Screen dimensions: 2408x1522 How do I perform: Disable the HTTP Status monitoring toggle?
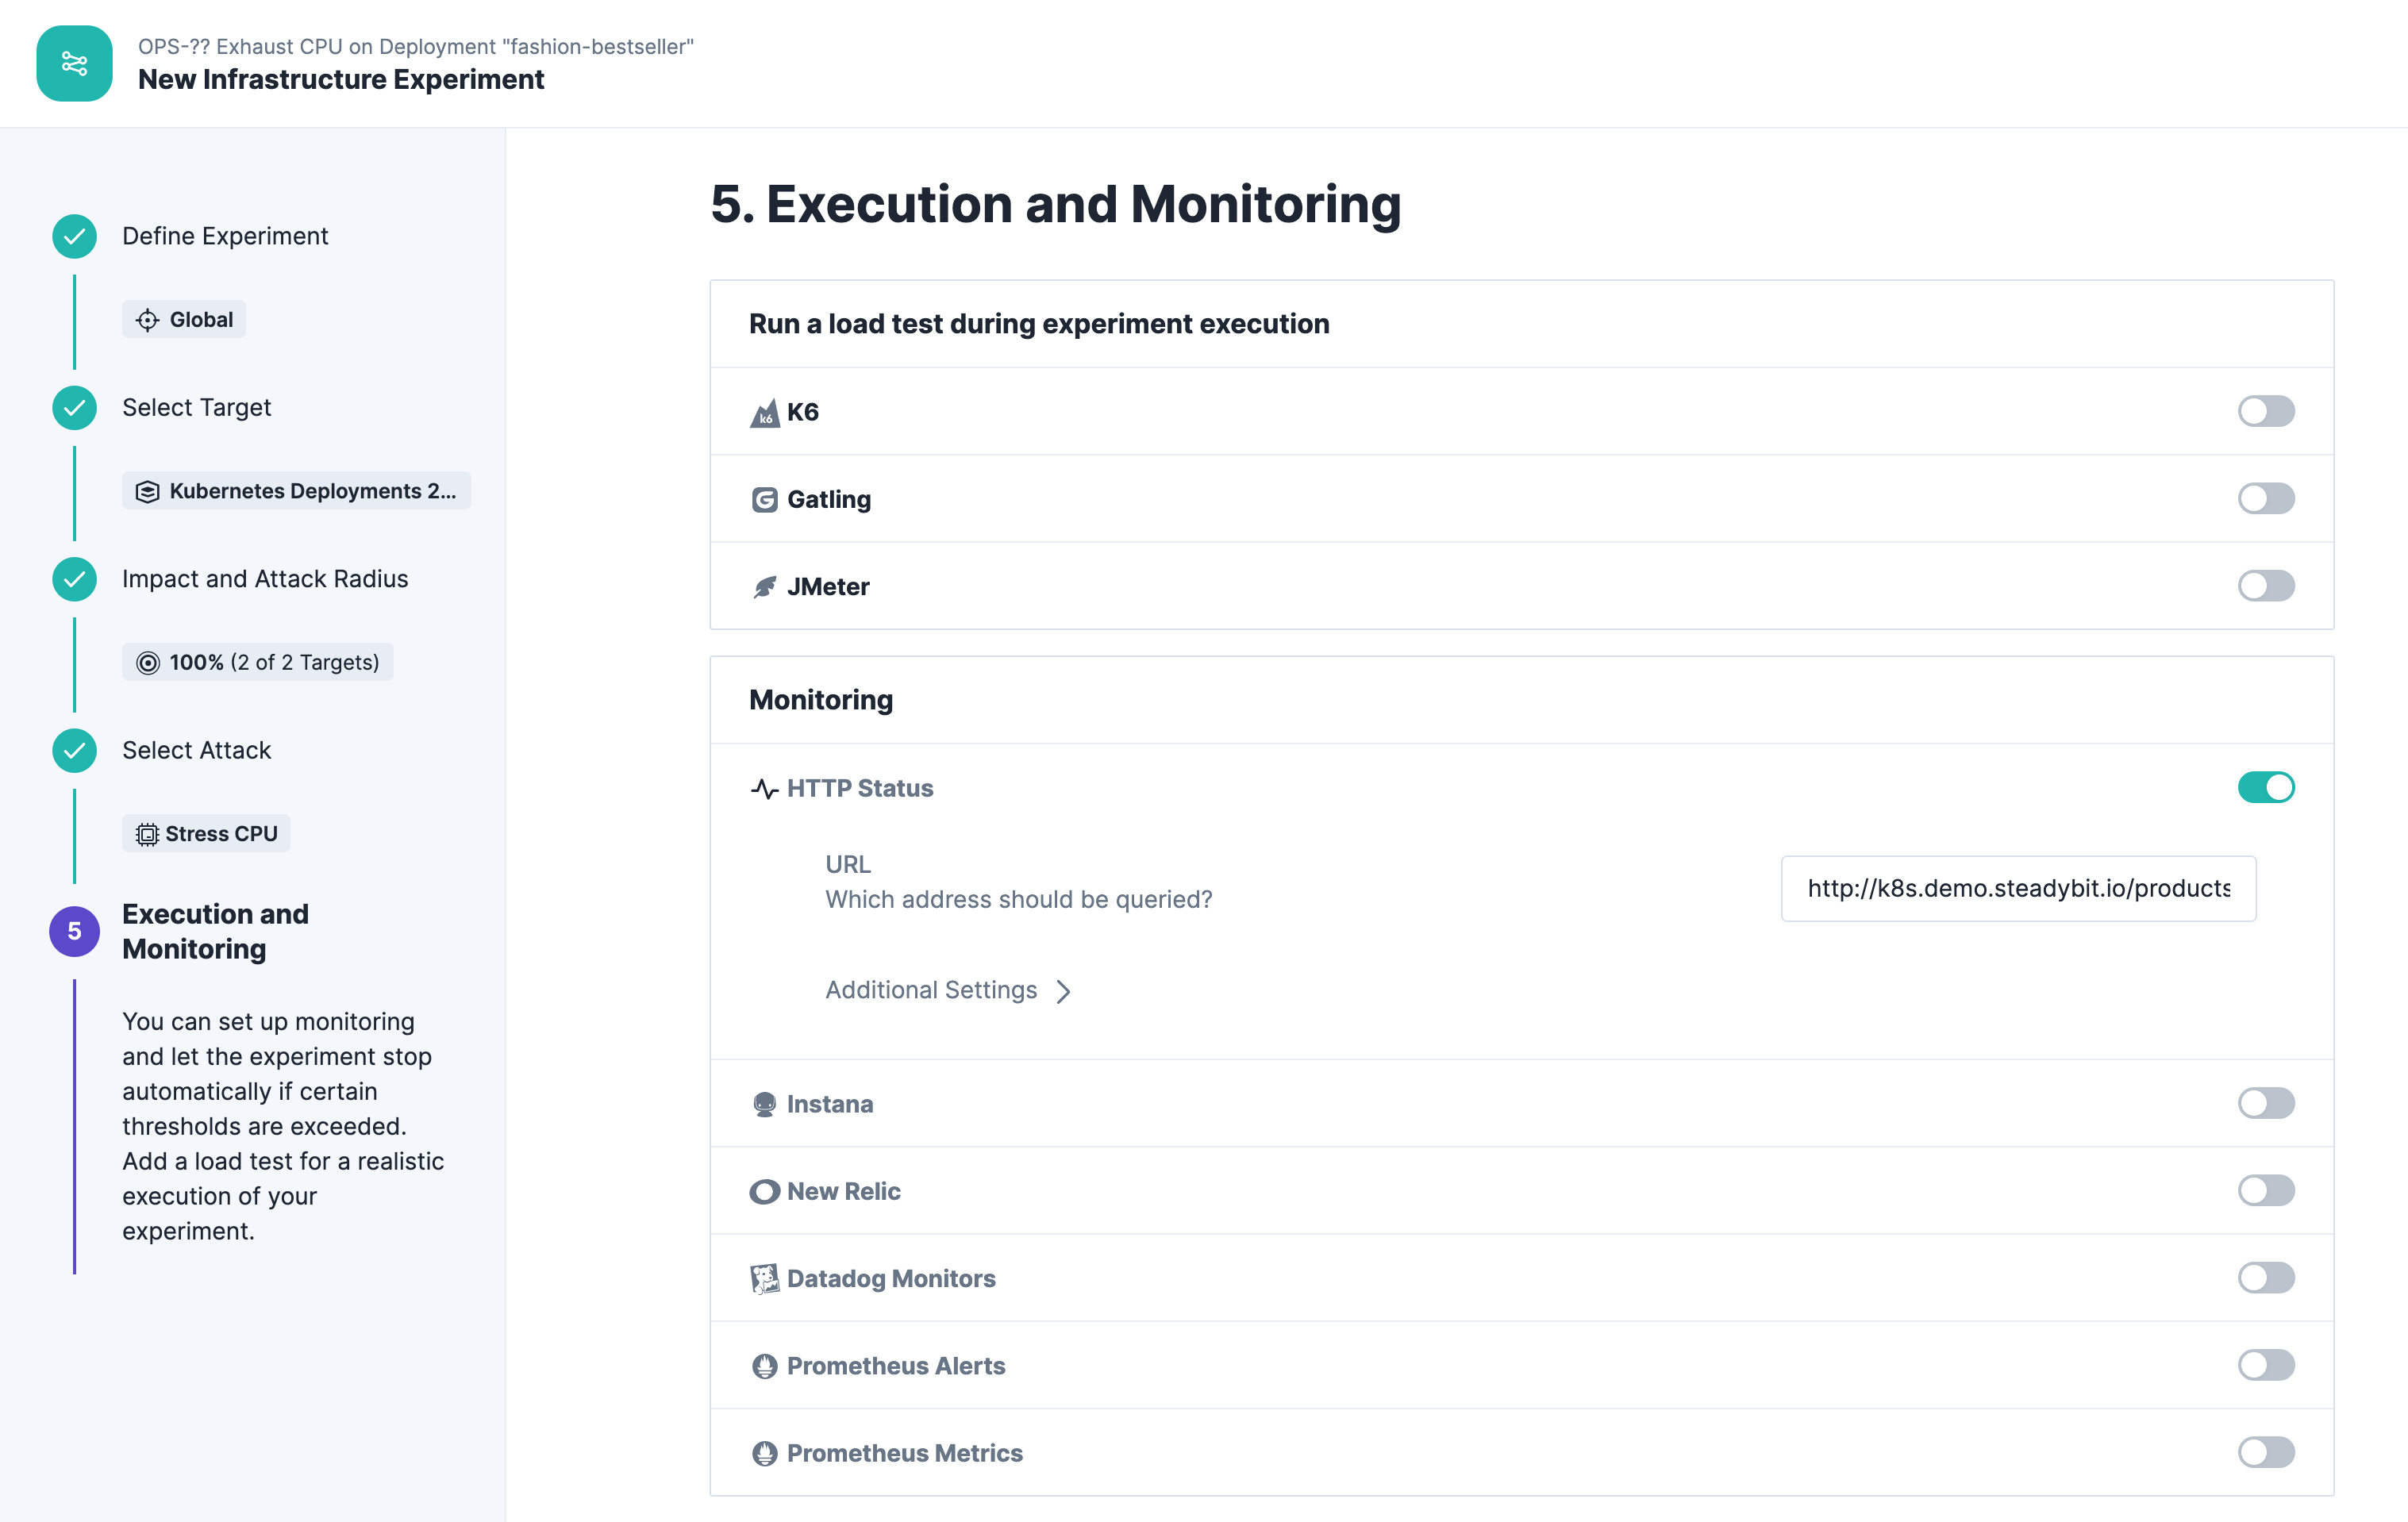(2265, 788)
